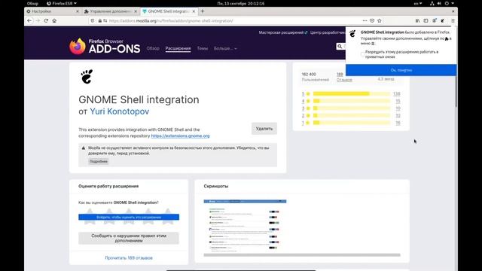Close the Управление дополнениями tab
The width and height of the screenshot is (482, 271).
tap(136, 11)
